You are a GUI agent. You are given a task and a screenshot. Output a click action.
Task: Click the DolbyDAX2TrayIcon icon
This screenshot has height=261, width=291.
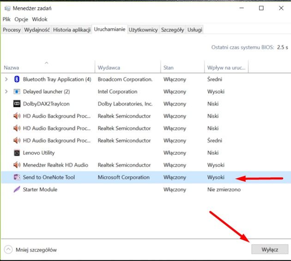(x=17, y=104)
